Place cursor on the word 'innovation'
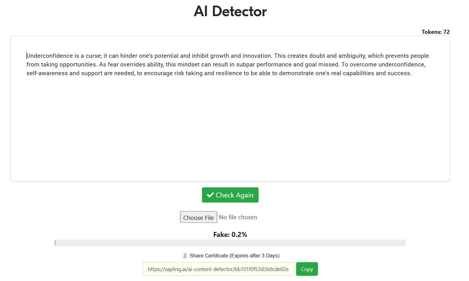 coord(257,56)
